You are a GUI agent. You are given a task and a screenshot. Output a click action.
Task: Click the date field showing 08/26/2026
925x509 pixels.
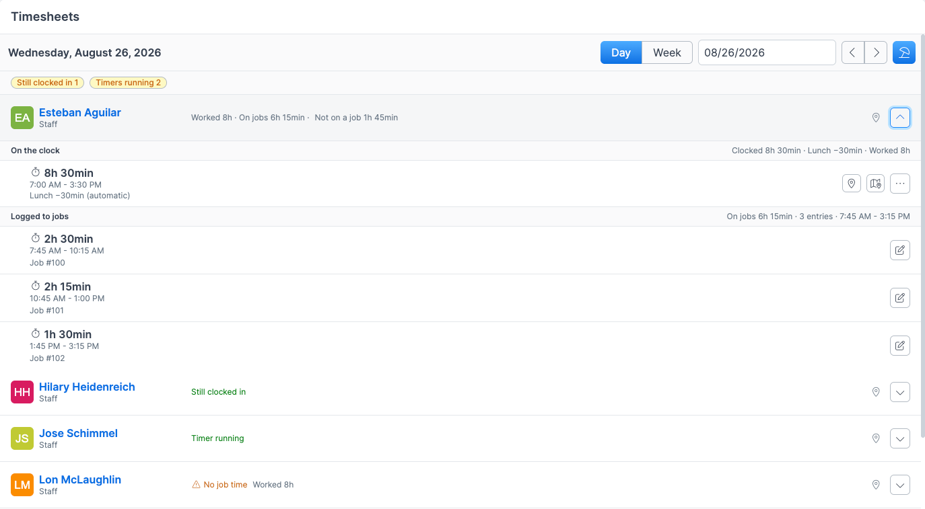point(767,52)
